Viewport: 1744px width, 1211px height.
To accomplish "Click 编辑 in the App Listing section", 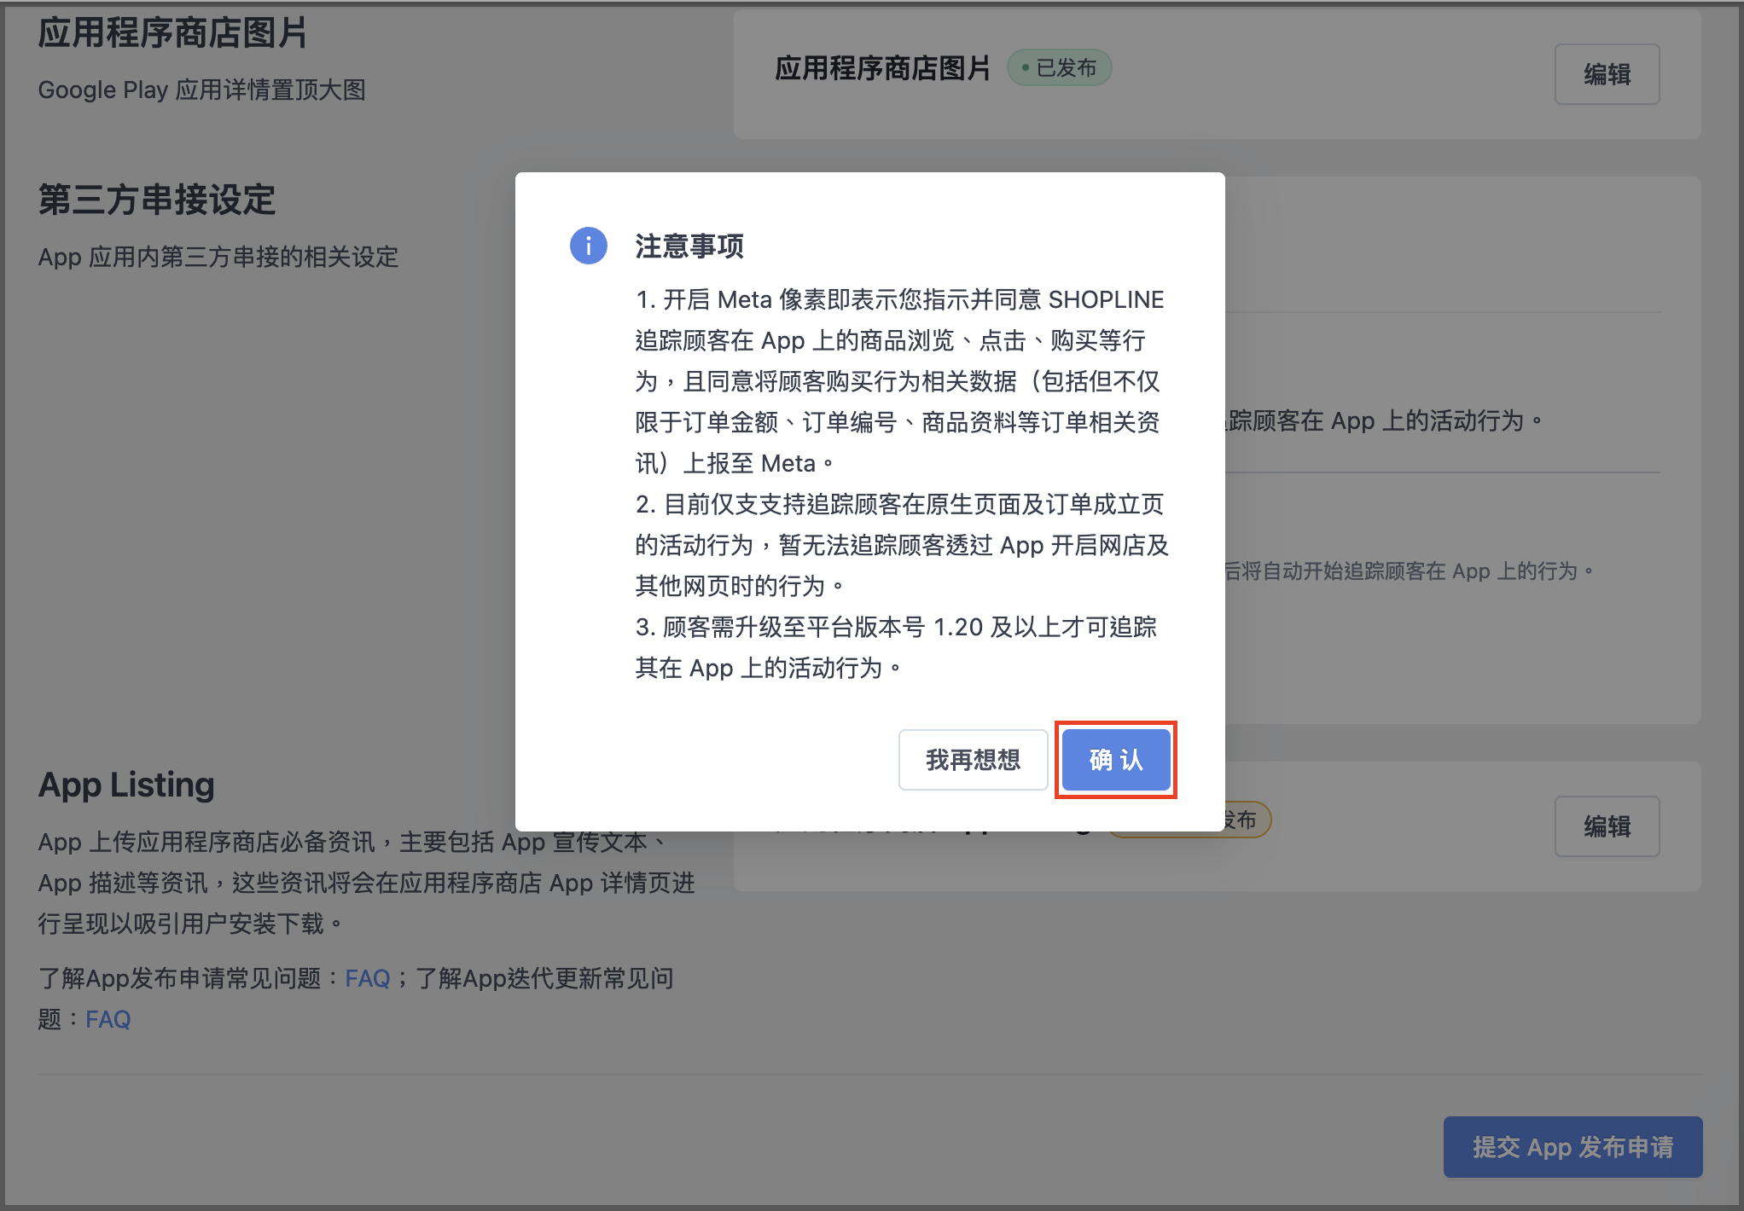I will [1607, 826].
